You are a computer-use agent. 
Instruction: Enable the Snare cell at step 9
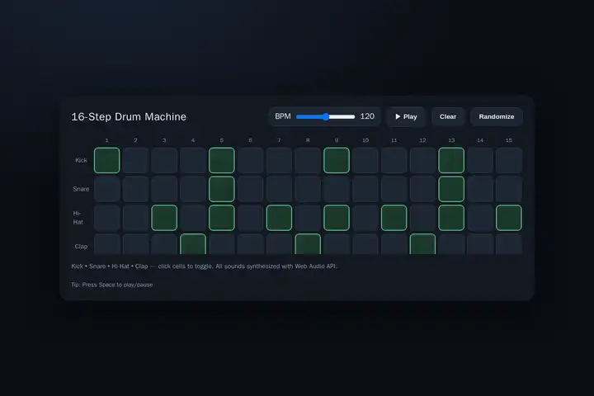(337, 189)
